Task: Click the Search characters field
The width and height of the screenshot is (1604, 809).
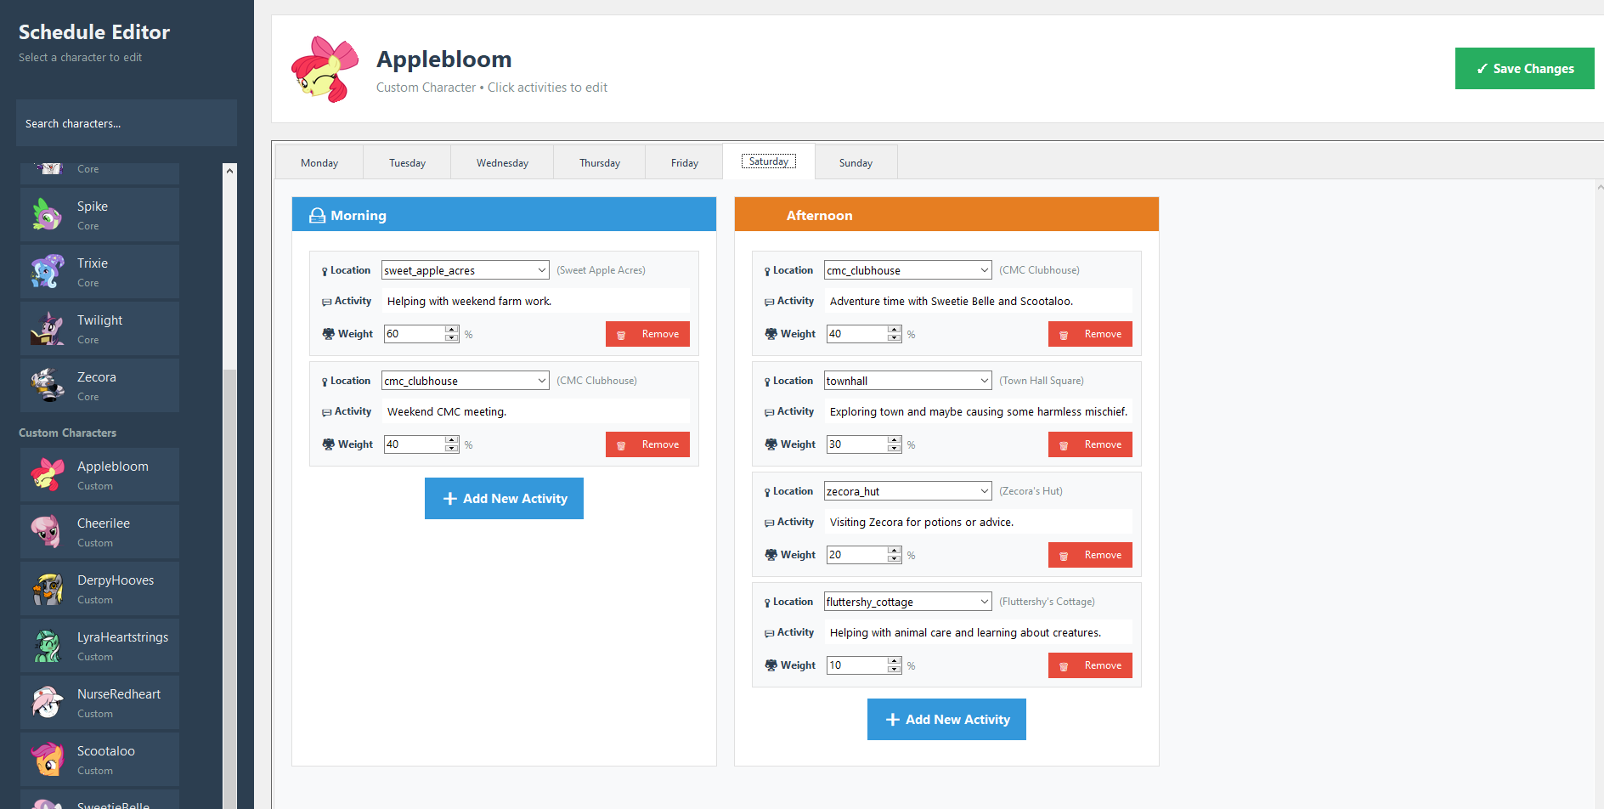Action: tap(127, 123)
